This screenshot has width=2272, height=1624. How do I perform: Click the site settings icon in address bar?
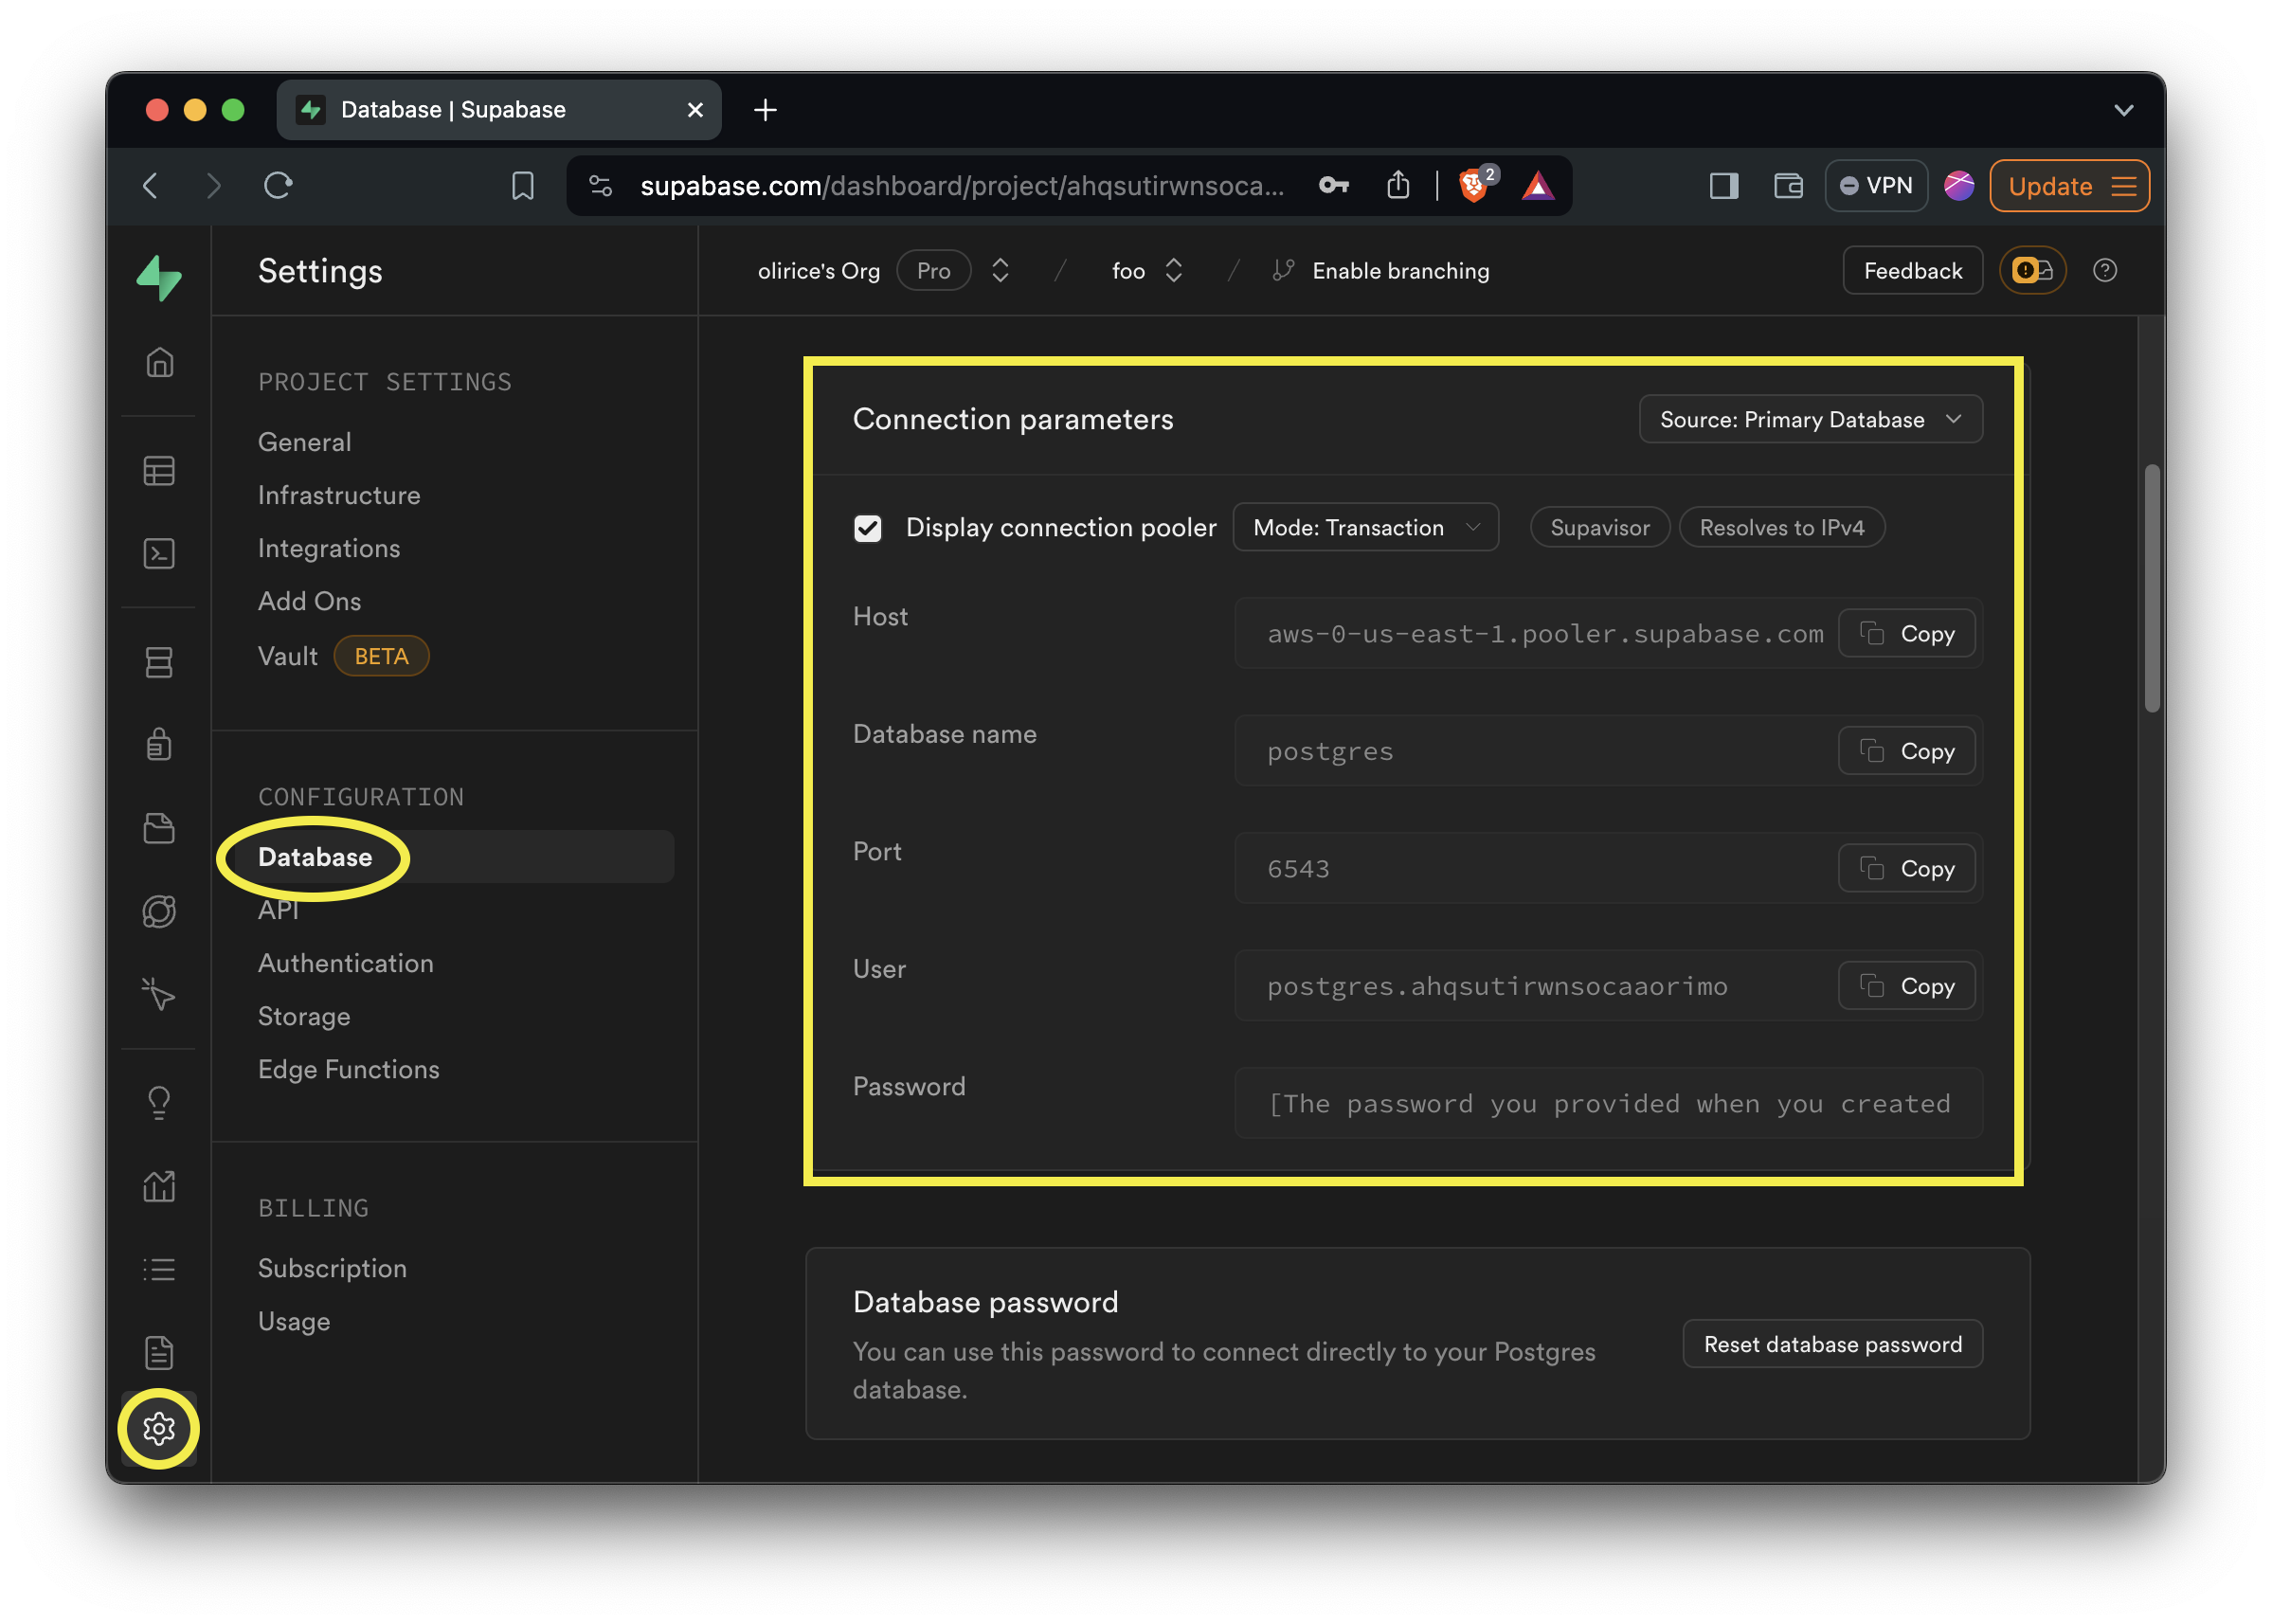click(x=600, y=185)
